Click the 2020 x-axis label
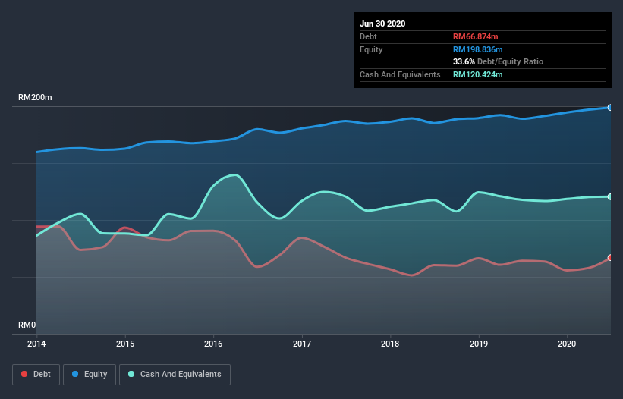The image size is (623, 399). click(x=567, y=344)
